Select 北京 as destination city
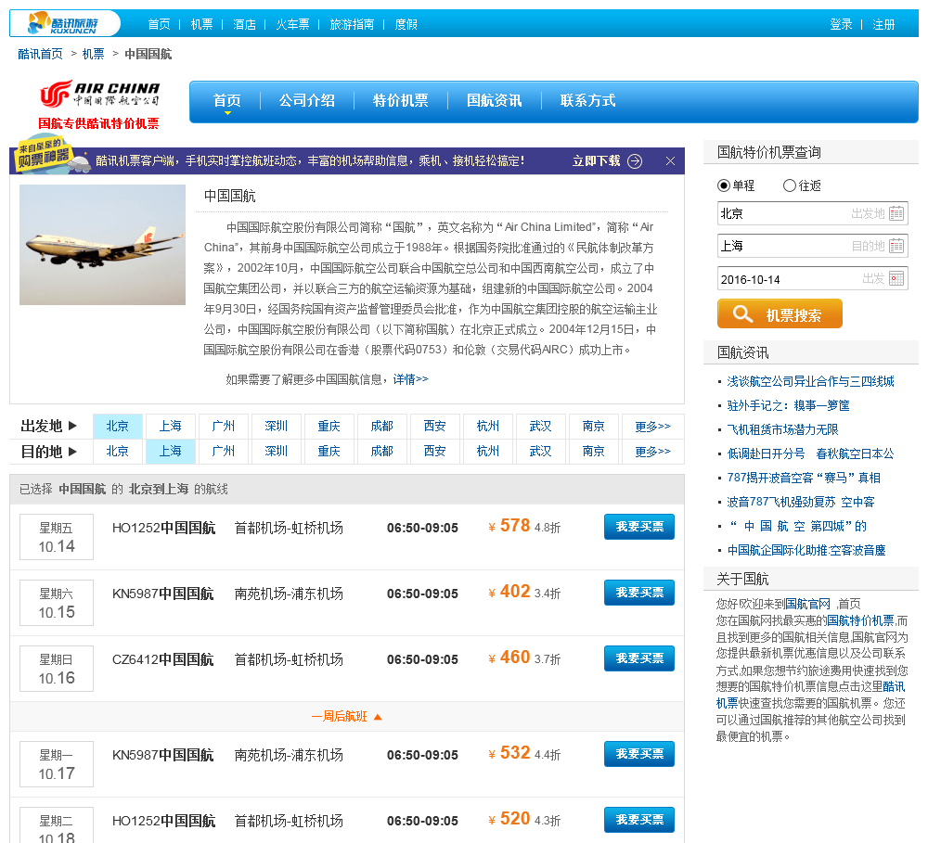Screen dimensions: 928x843 [x=117, y=452]
